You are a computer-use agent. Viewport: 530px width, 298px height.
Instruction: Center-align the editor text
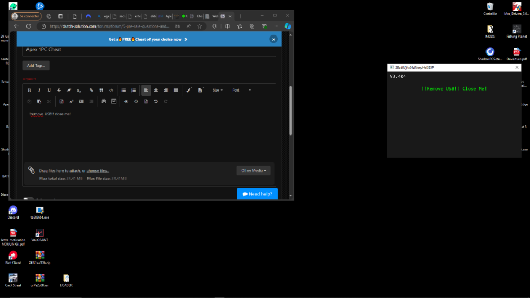pos(156,91)
